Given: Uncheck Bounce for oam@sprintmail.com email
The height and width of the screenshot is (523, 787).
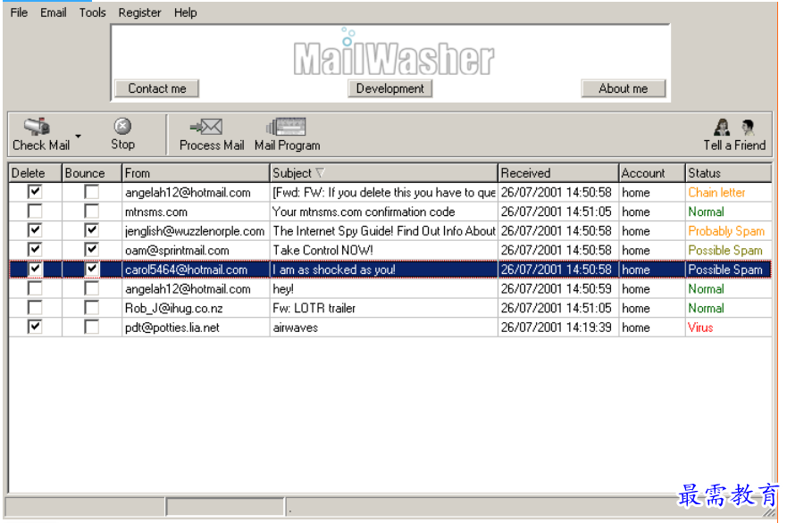Looking at the screenshot, I should point(91,249).
